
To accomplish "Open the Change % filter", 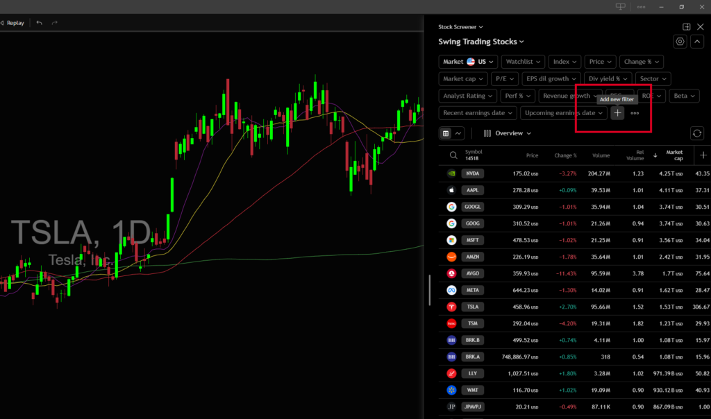I will (641, 62).
